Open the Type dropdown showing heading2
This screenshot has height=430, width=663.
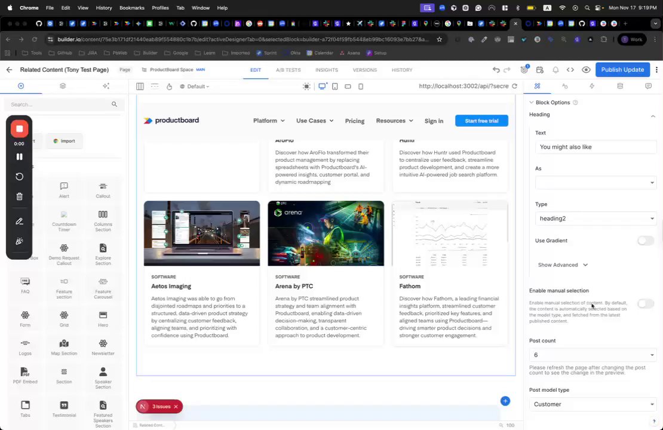click(x=596, y=219)
